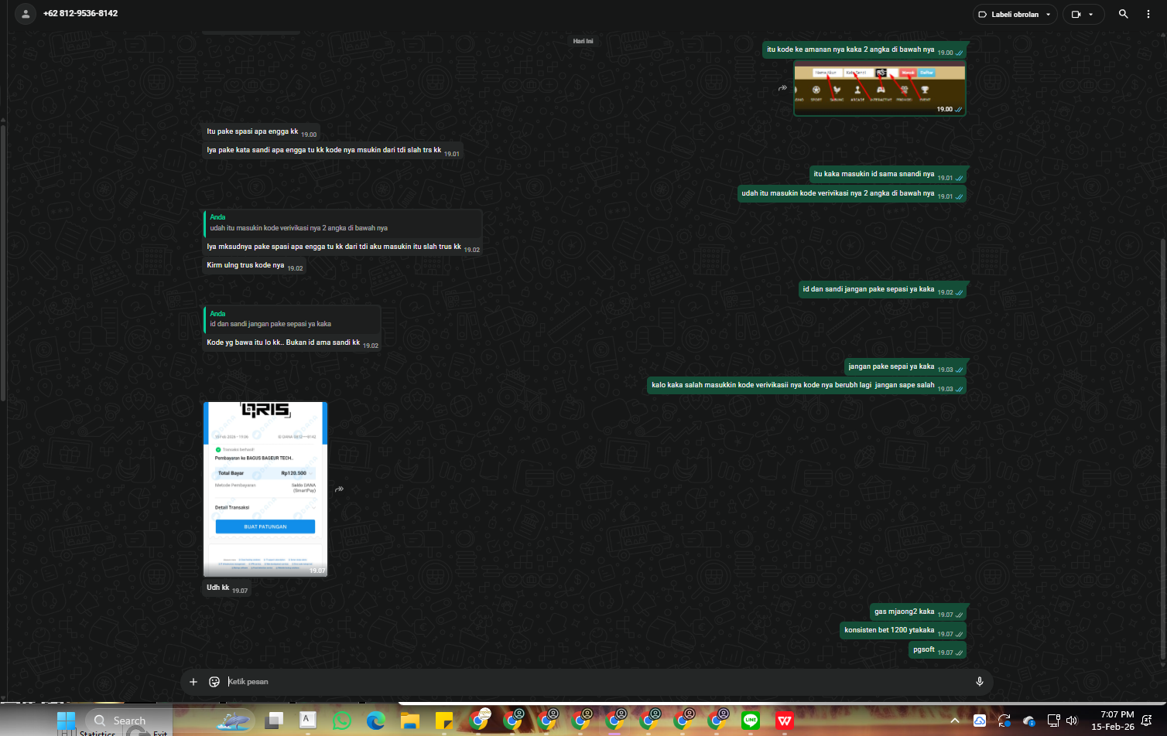Open WhatsApp from the taskbar
Screen dimensions: 1167x736
point(341,721)
